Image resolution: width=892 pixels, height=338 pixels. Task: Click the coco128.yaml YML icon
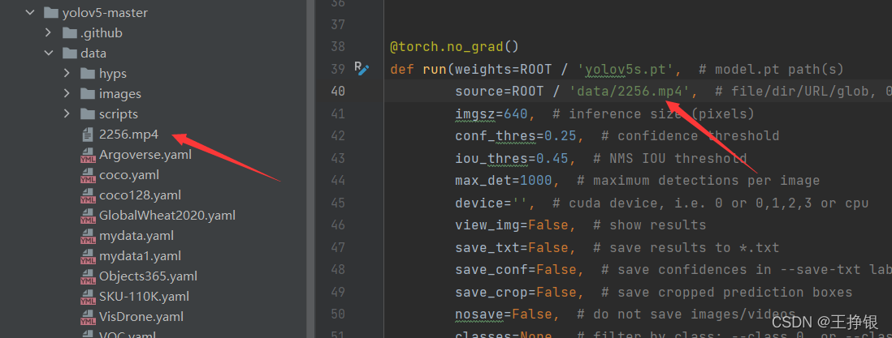tap(88, 195)
